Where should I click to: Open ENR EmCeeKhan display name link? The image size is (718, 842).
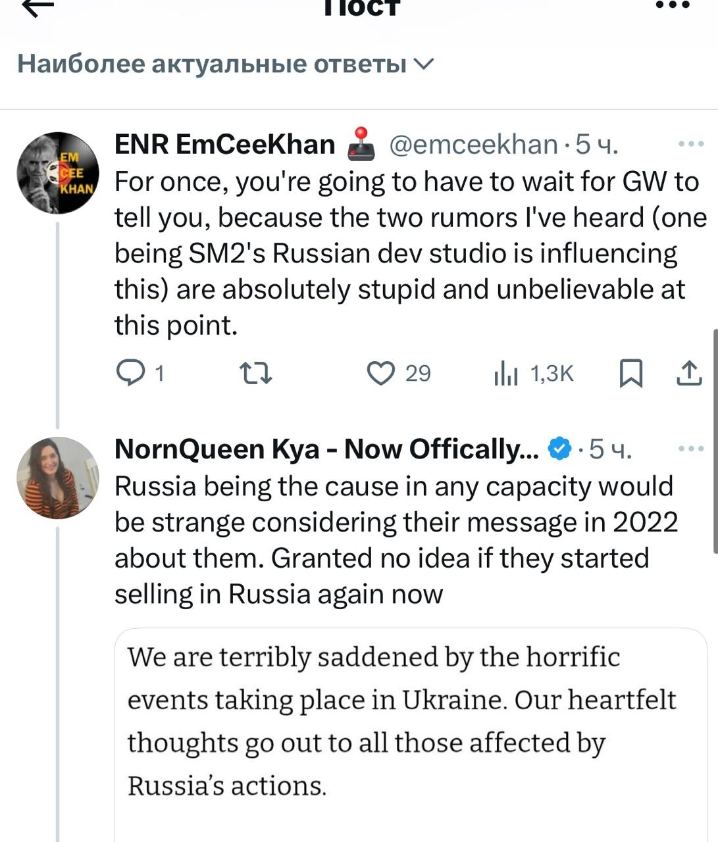224,145
